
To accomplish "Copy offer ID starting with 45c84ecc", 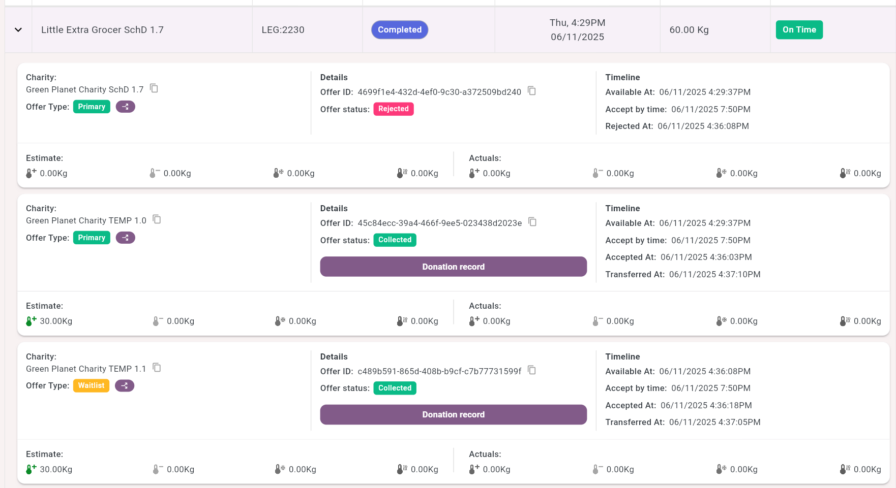I will pos(532,222).
